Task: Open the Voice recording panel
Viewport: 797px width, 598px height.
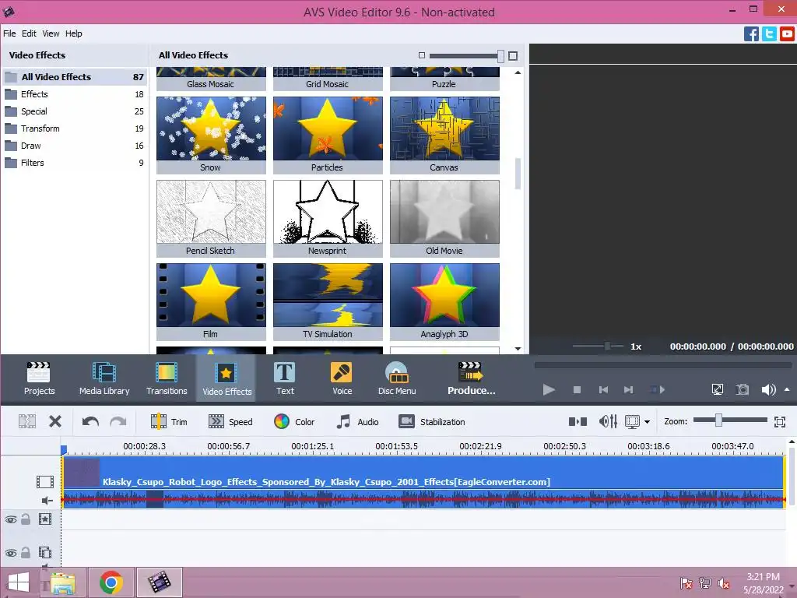Action: click(342, 378)
